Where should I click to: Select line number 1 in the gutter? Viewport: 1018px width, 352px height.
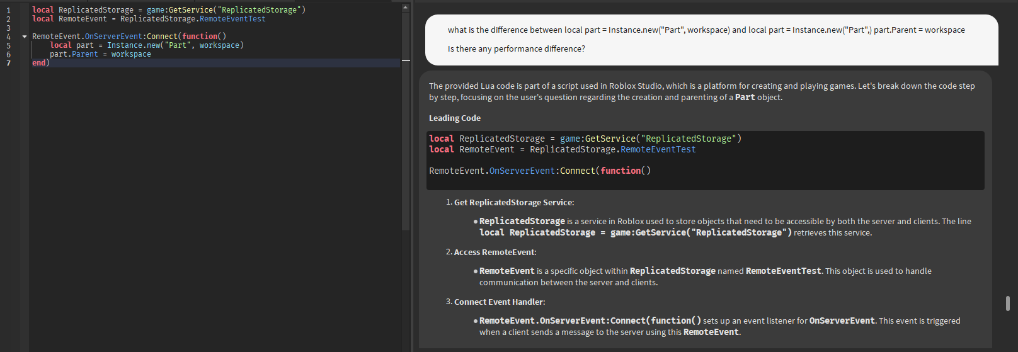pos(8,10)
